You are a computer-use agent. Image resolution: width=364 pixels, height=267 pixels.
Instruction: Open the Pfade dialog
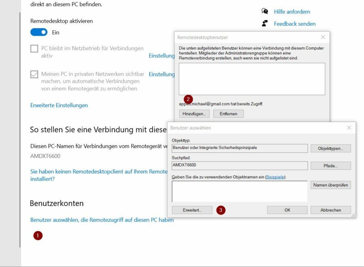click(330, 166)
